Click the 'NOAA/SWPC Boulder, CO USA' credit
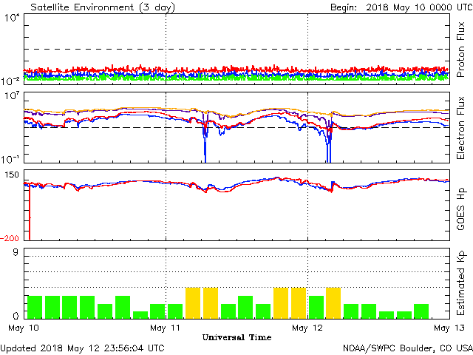The width and height of the screenshot is (473, 355). click(408, 348)
